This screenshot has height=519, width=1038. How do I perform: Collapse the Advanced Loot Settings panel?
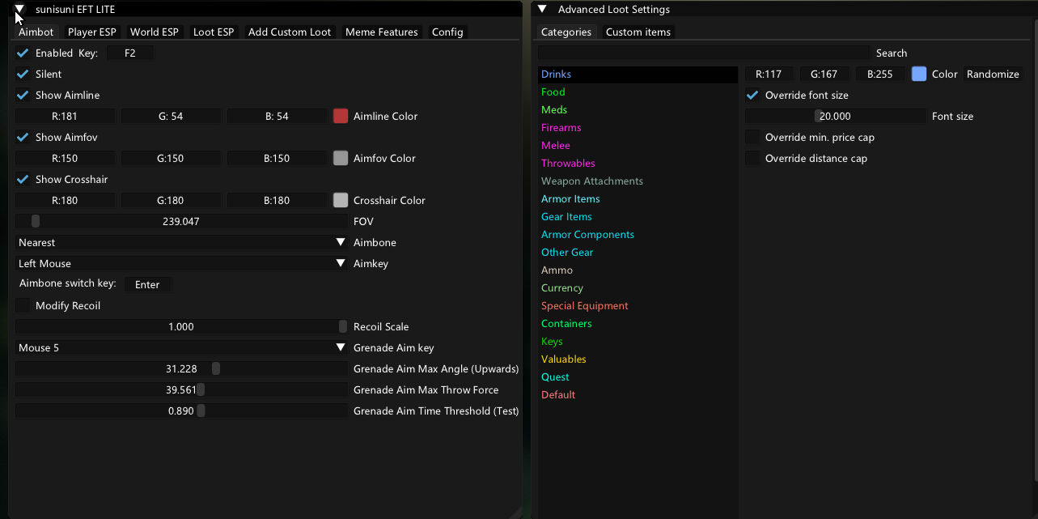point(542,10)
